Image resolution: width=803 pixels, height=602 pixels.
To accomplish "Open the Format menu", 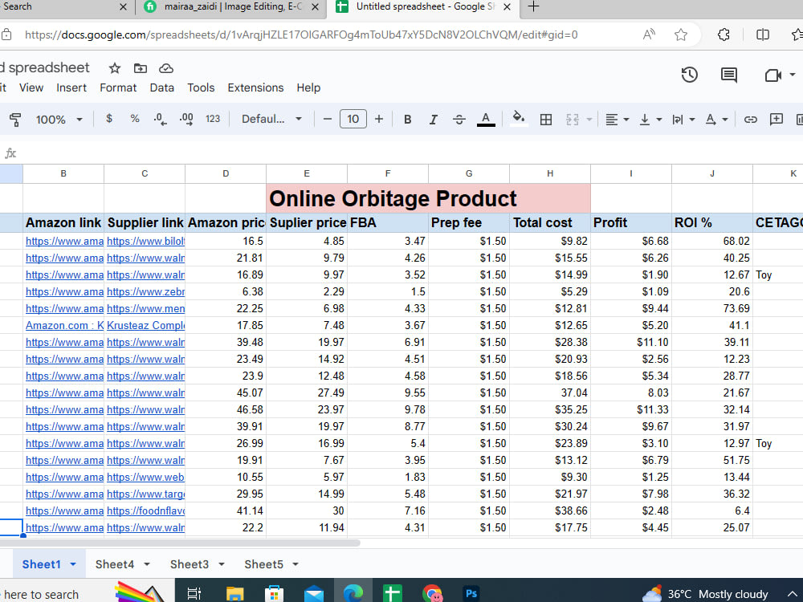I will point(118,87).
